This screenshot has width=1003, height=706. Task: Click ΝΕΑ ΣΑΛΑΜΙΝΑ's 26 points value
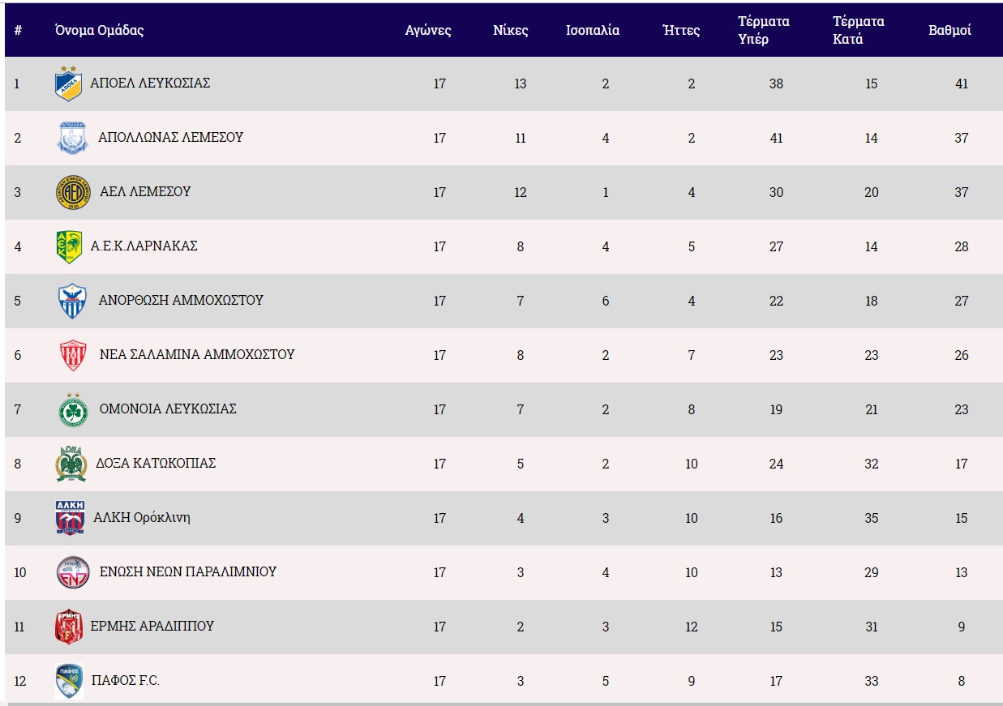pos(962,355)
